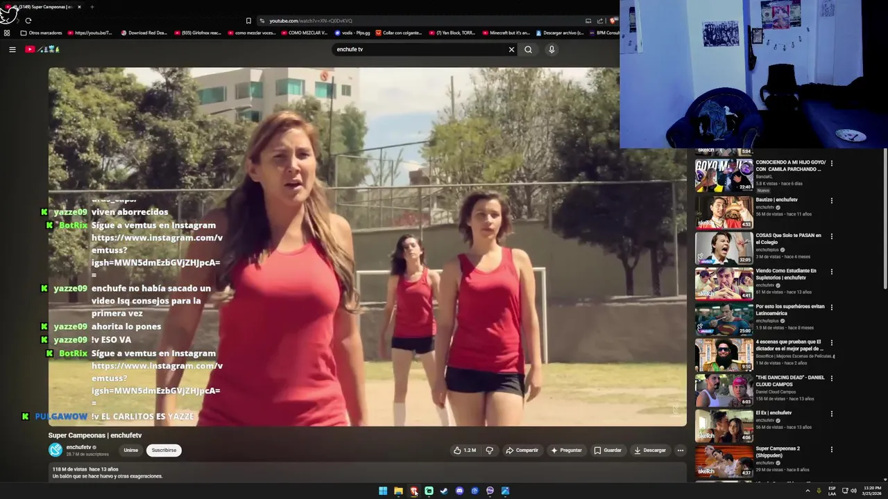Open more actions ellipsis under the video
The width and height of the screenshot is (888, 499).
click(681, 450)
